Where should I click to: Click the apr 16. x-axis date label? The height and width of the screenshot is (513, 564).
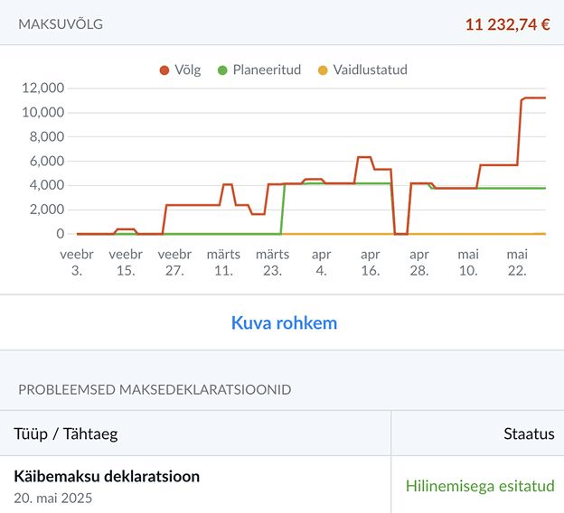[370, 262]
